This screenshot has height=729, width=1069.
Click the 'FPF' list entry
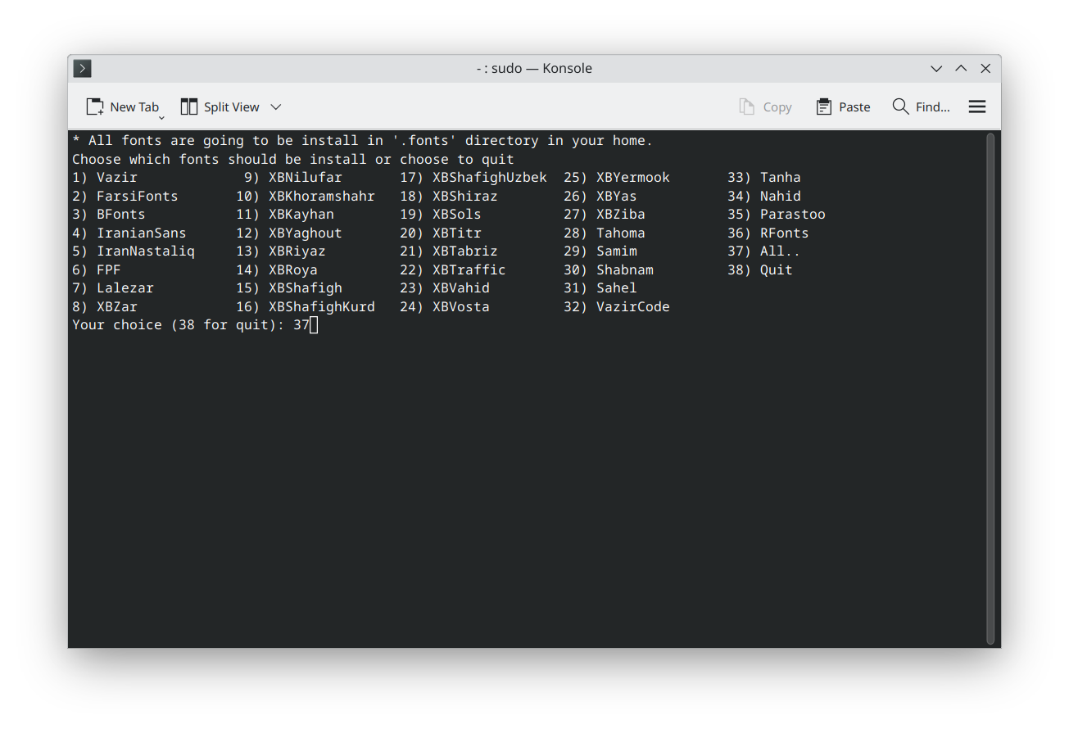(109, 270)
